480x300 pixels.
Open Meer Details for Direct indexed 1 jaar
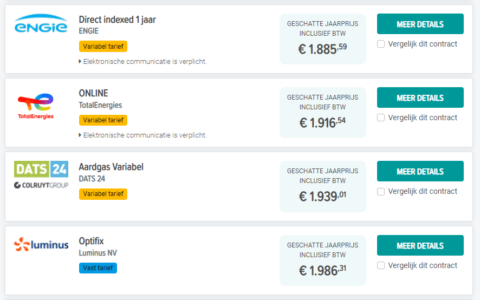(420, 24)
